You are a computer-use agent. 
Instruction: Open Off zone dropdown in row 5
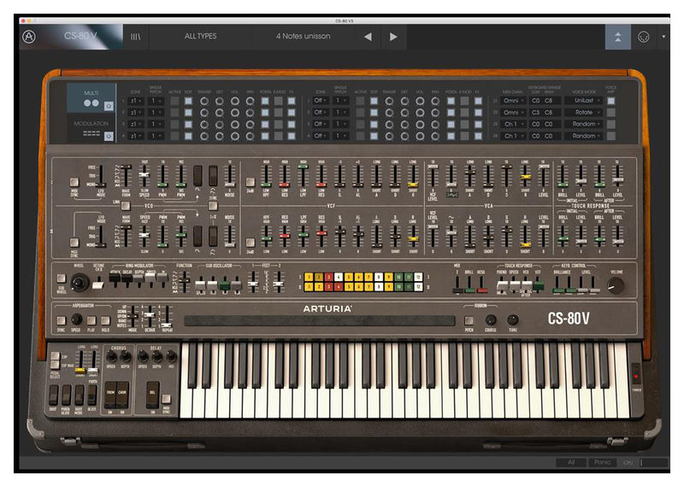[x=321, y=100]
